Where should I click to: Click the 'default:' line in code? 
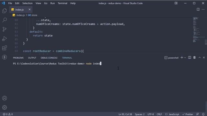tap(36, 32)
